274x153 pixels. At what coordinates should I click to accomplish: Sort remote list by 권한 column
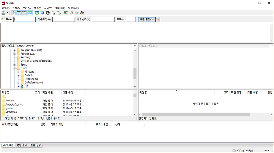pos(270,92)
